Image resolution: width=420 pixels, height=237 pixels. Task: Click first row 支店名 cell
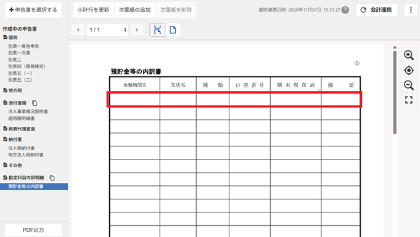(x=178, y=100)
